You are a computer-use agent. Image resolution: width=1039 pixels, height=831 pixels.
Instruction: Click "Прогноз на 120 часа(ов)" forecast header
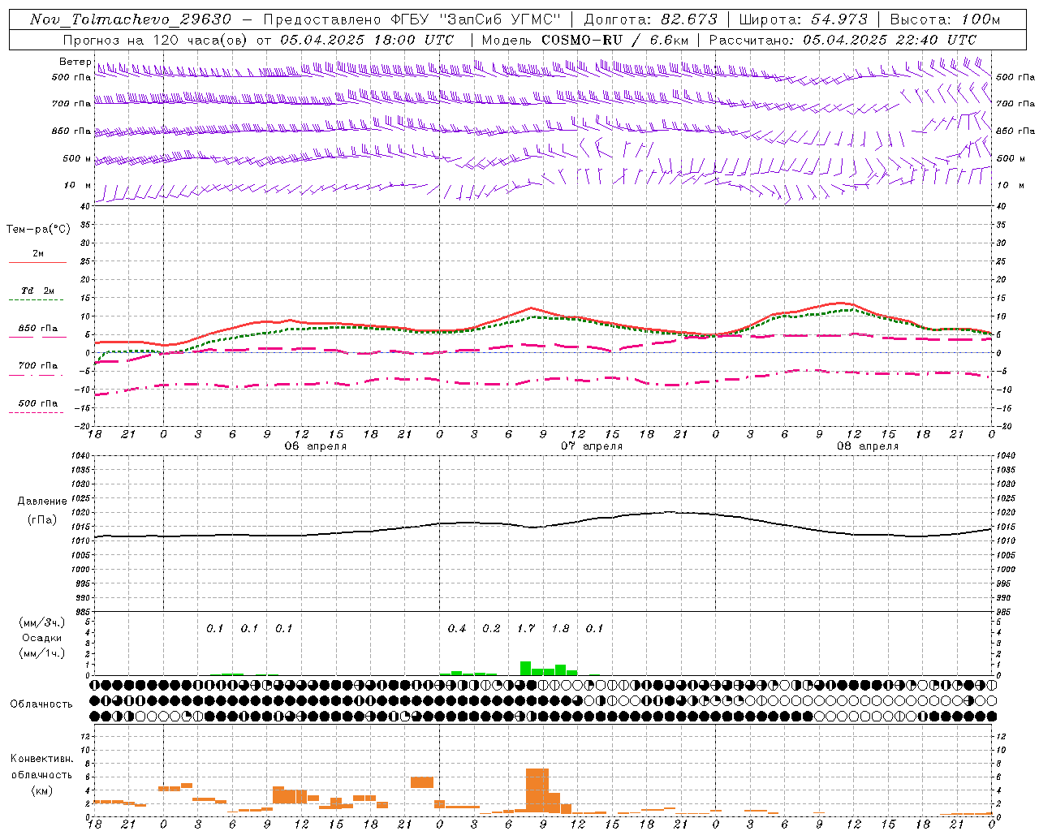click(157, 40)
